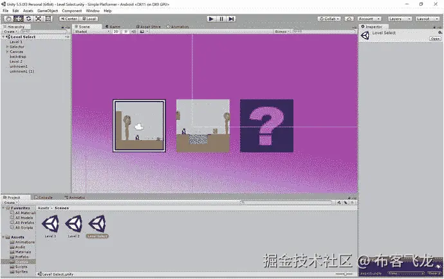
Task: Select the Rect Transform tool
Action: (x=48, y=19)
